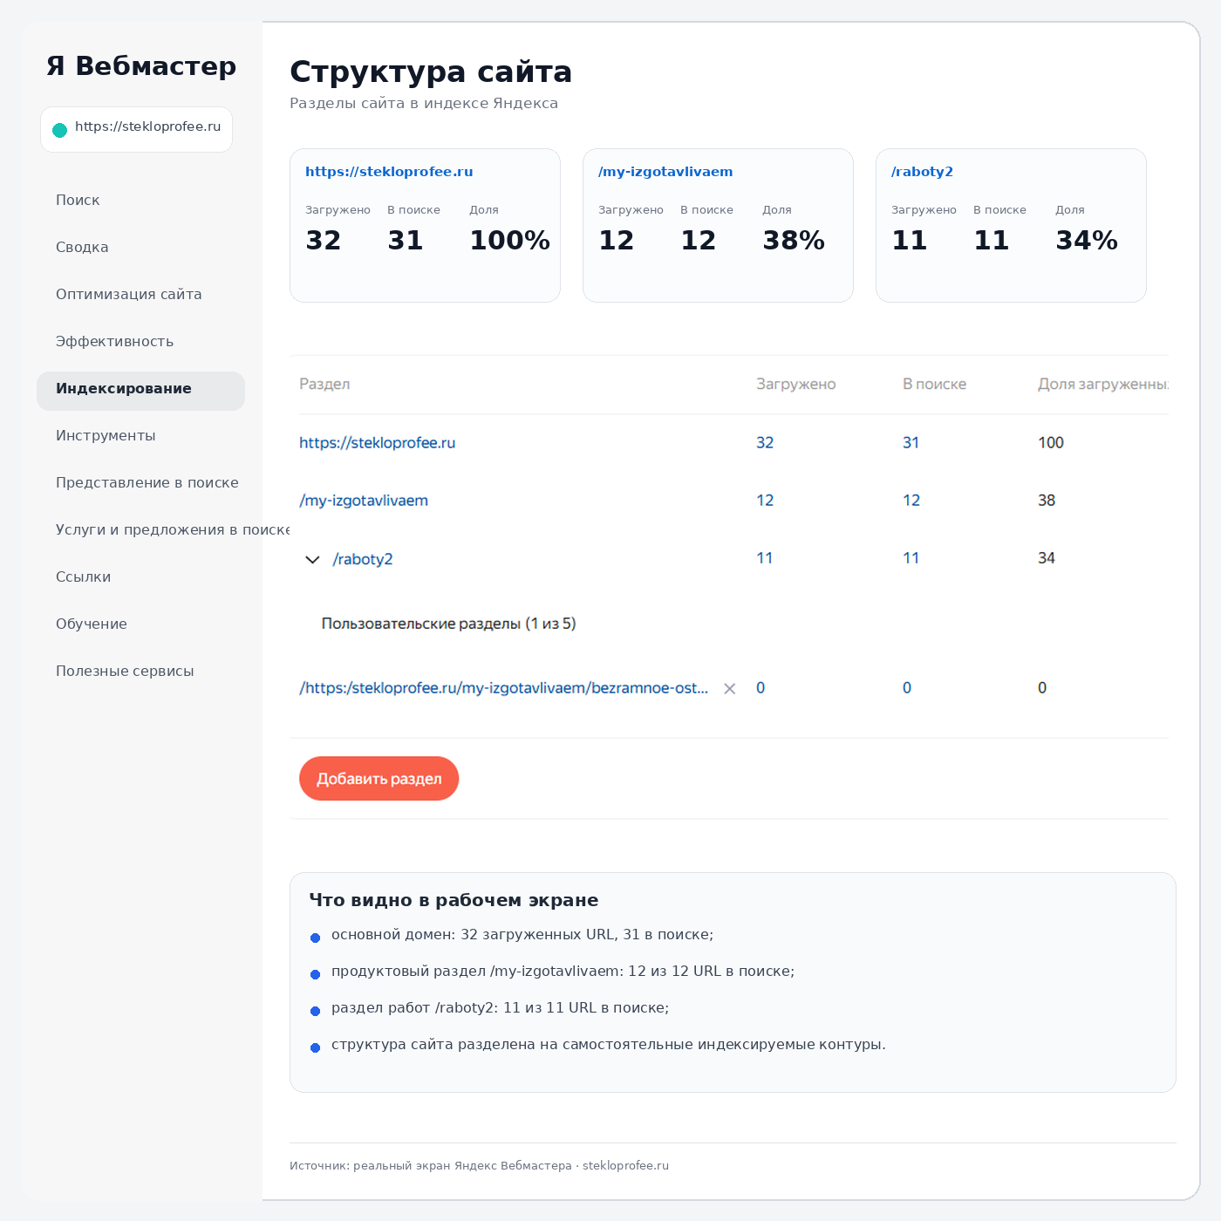Click the Загружено table column header
The height and width of the screenshot is (1221, 1221).
[x=796, y=384]
